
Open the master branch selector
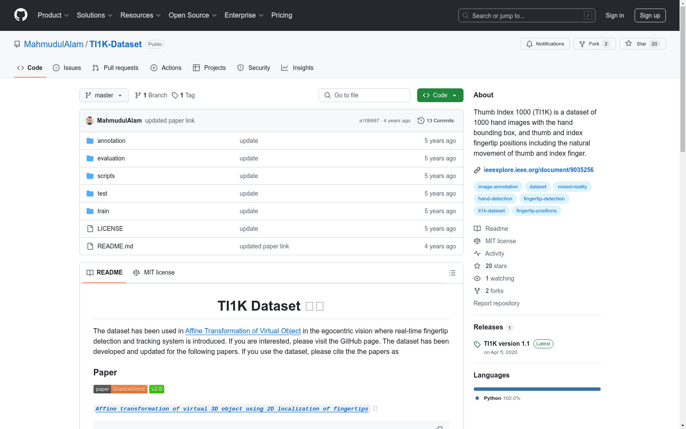coord(104,95)
